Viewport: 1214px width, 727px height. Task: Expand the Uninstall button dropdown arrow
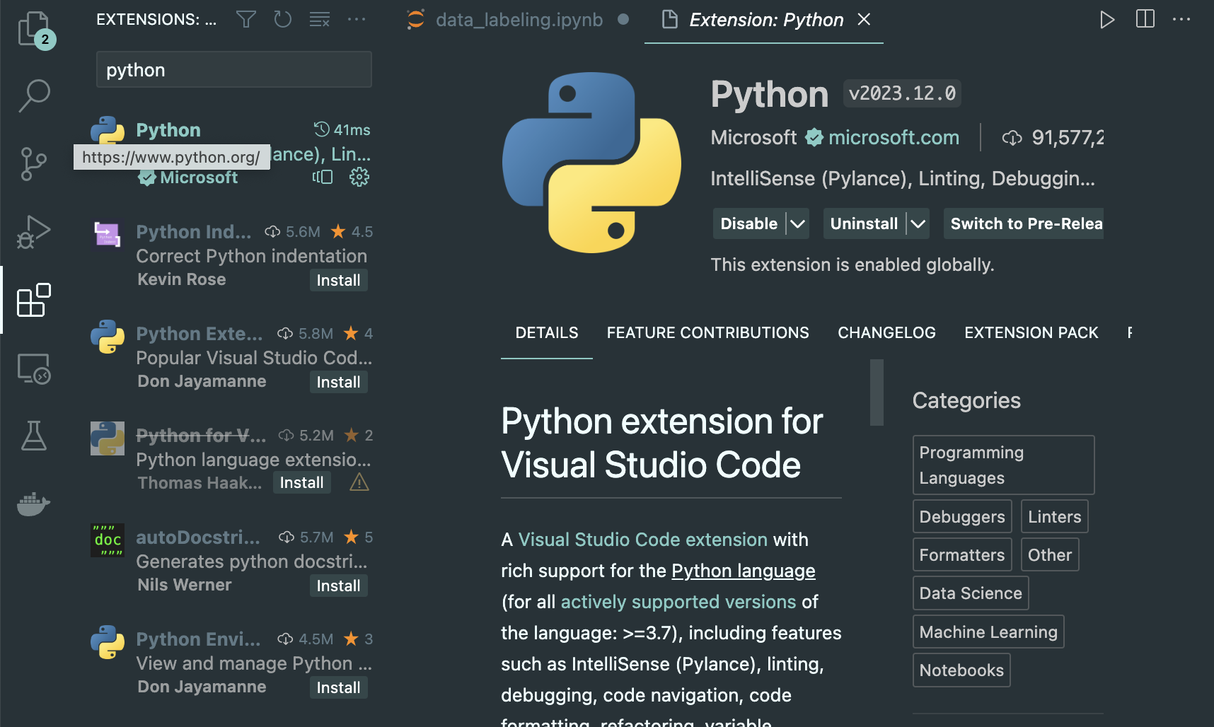pos(918,224)
